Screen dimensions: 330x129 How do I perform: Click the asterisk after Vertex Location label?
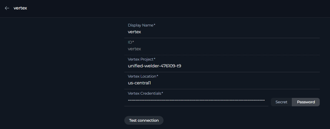tap(158, 76)
